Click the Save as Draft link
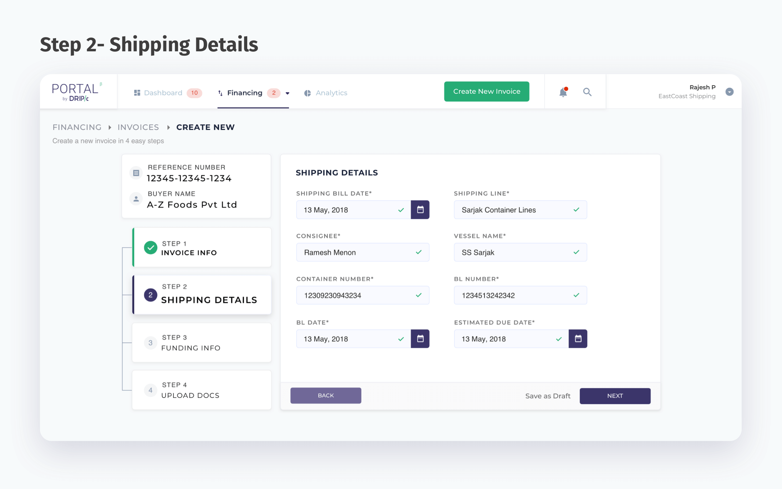The image size is (782, 489). [x=548, y=396]
